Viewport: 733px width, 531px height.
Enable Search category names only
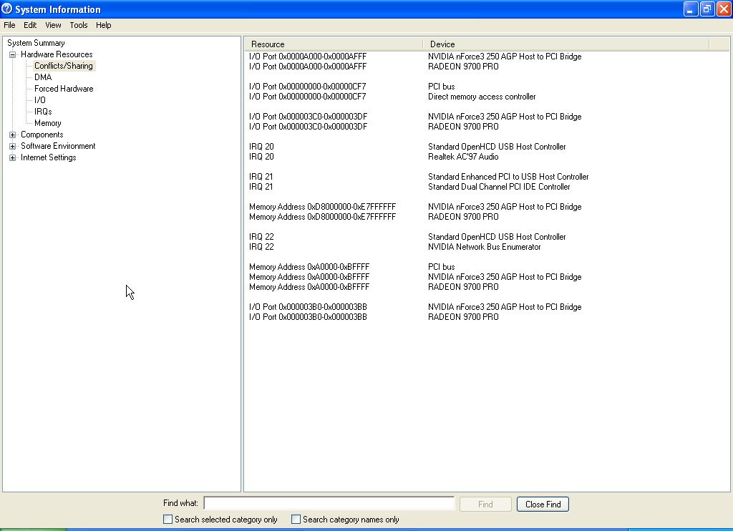pyautogui.click(x=296, y=520)
